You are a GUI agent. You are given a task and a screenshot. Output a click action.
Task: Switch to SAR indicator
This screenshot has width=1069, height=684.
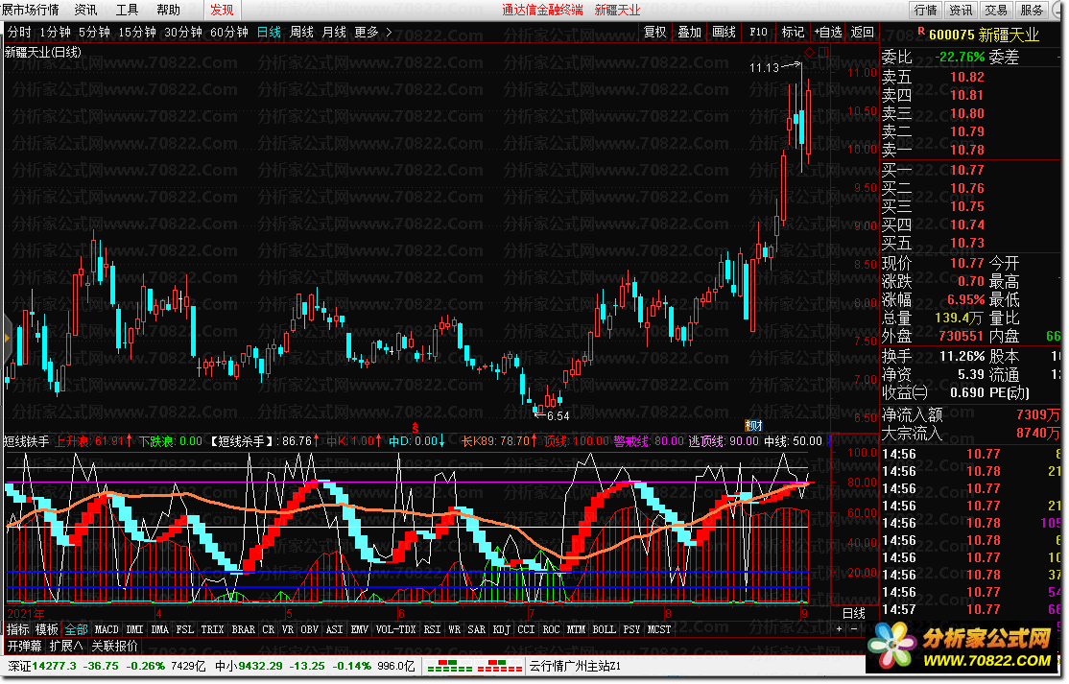[477, 629]
